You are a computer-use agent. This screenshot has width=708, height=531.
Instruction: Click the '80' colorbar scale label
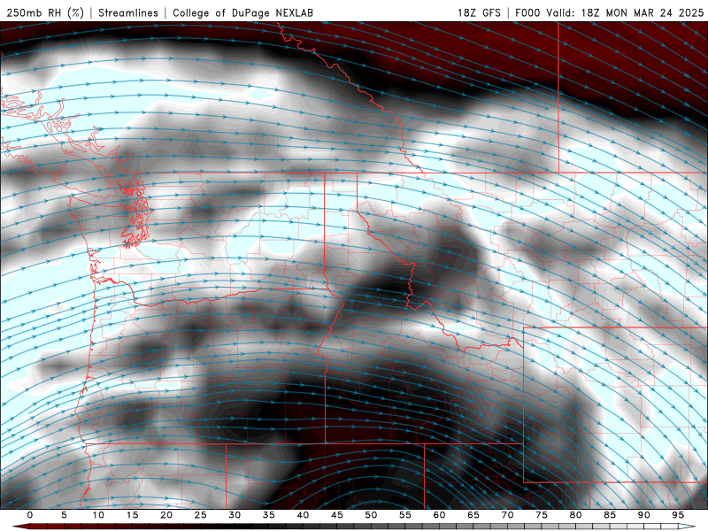click(576, 515)
